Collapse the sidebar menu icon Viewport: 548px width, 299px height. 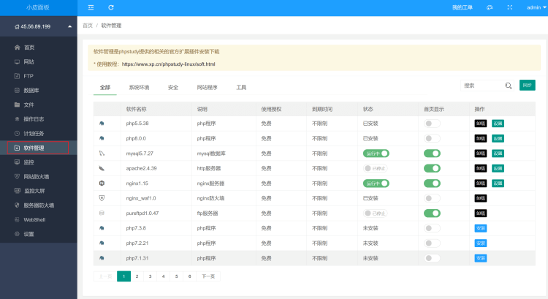(x=91, y=7)
